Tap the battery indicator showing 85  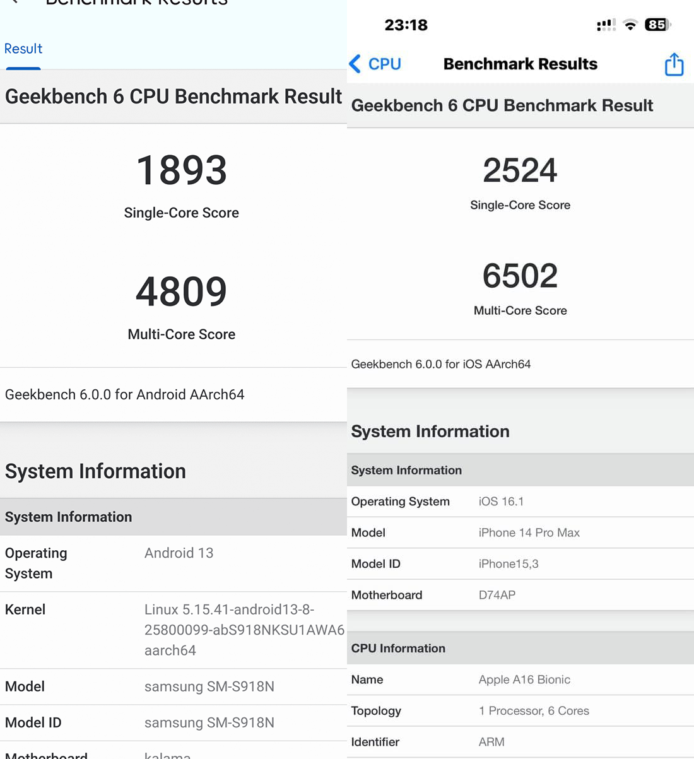(657, 25)
